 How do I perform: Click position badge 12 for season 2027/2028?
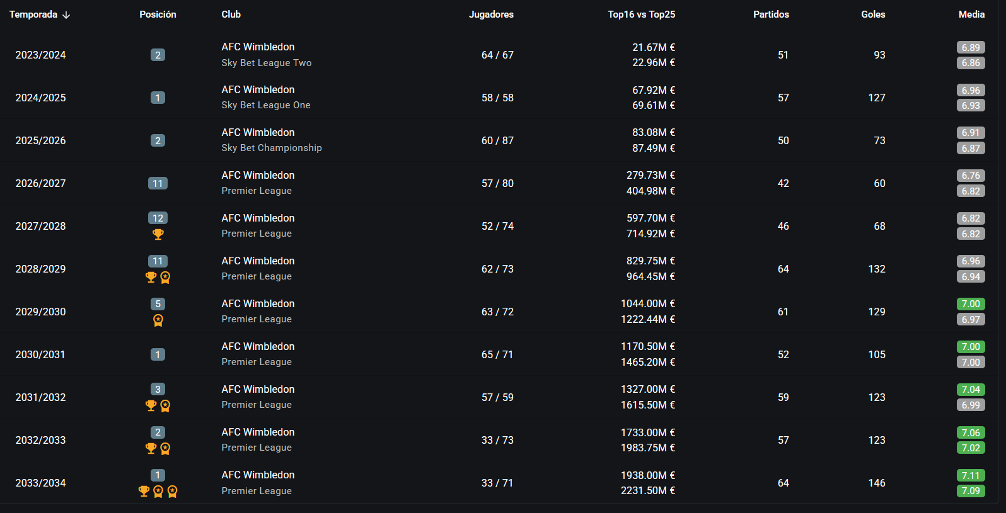coord(158,218)
